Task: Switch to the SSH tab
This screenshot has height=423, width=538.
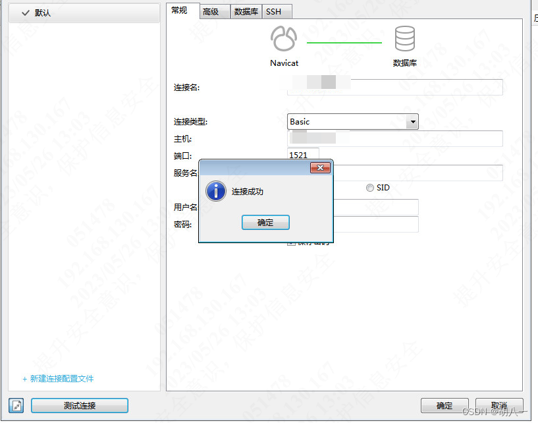Action: click(x=276, y=11)
